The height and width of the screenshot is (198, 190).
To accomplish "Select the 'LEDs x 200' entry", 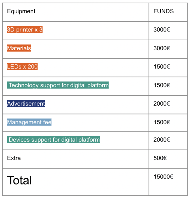I will 22,67.
